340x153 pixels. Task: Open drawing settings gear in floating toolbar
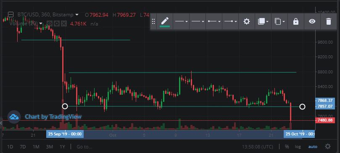coord(247,21)
